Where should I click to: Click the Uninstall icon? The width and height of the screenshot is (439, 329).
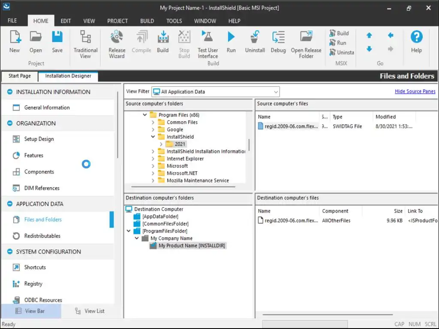point(255,42)
